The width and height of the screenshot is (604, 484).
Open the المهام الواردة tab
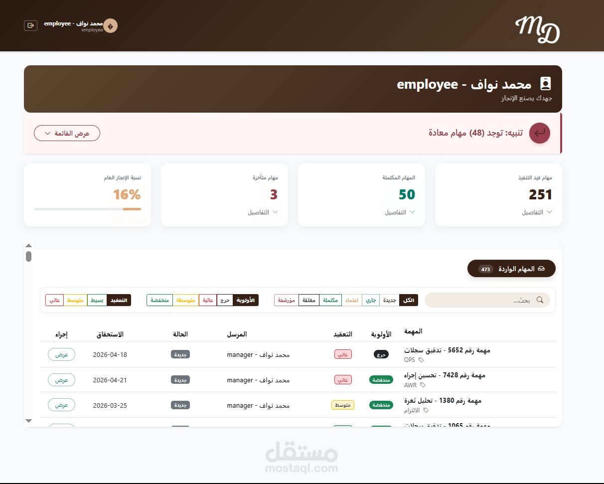pos(511,269)
